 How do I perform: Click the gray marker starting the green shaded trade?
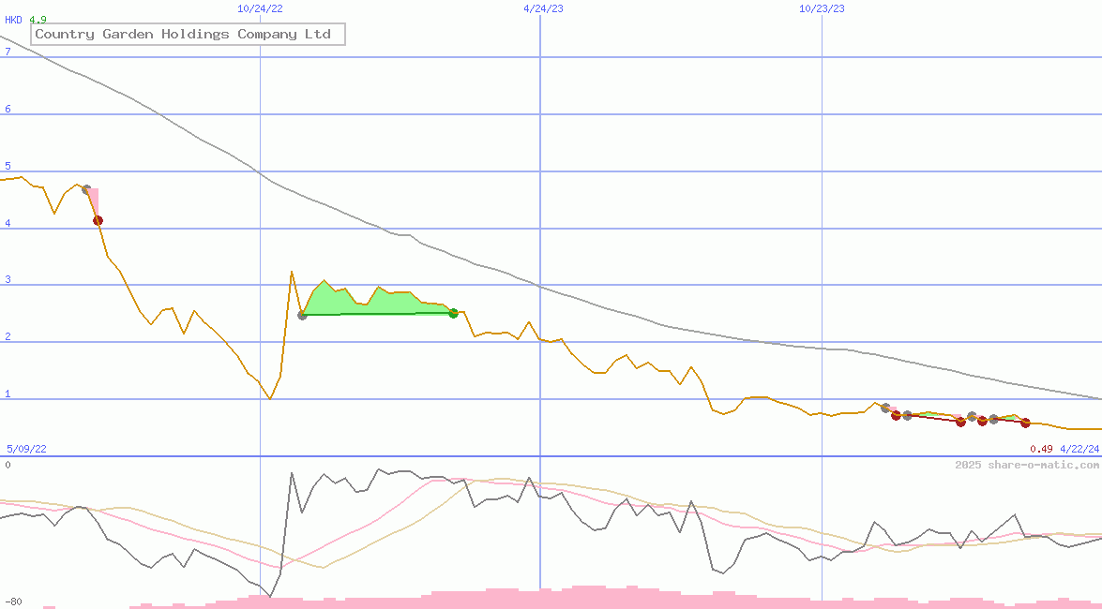pyautogui.click(x=302, y=316)
